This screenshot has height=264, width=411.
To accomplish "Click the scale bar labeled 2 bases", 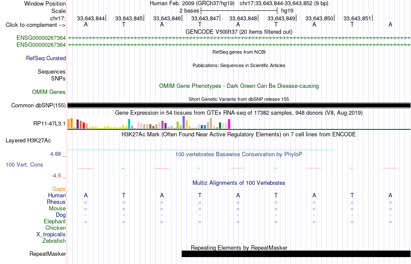I will 239,11.
